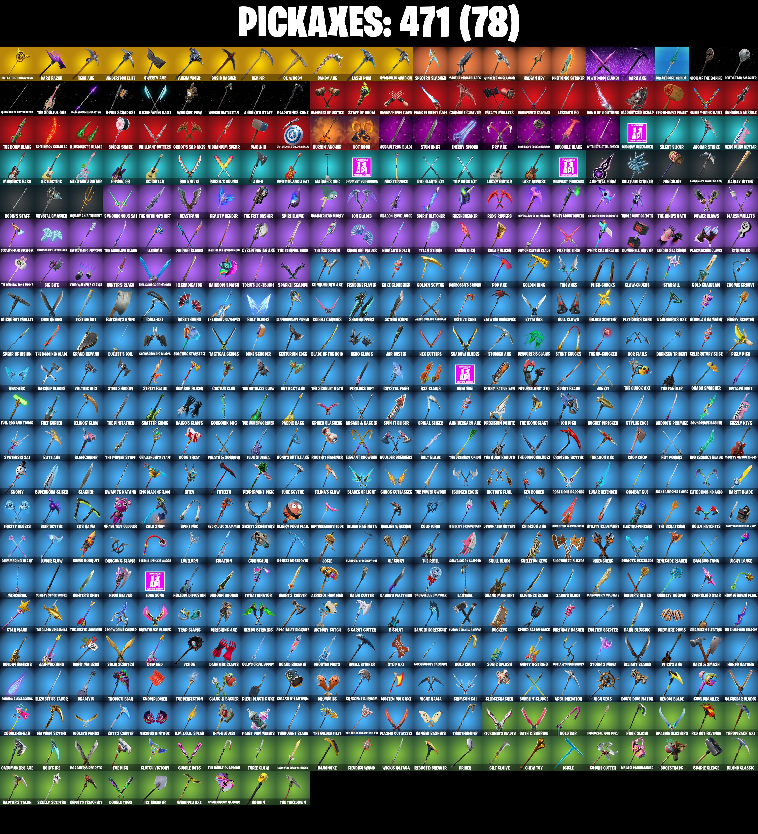Viewport: 758px width, 834px height.
Task: Click the Carnage Cleaver pickaxe
Action: [465, 99]
